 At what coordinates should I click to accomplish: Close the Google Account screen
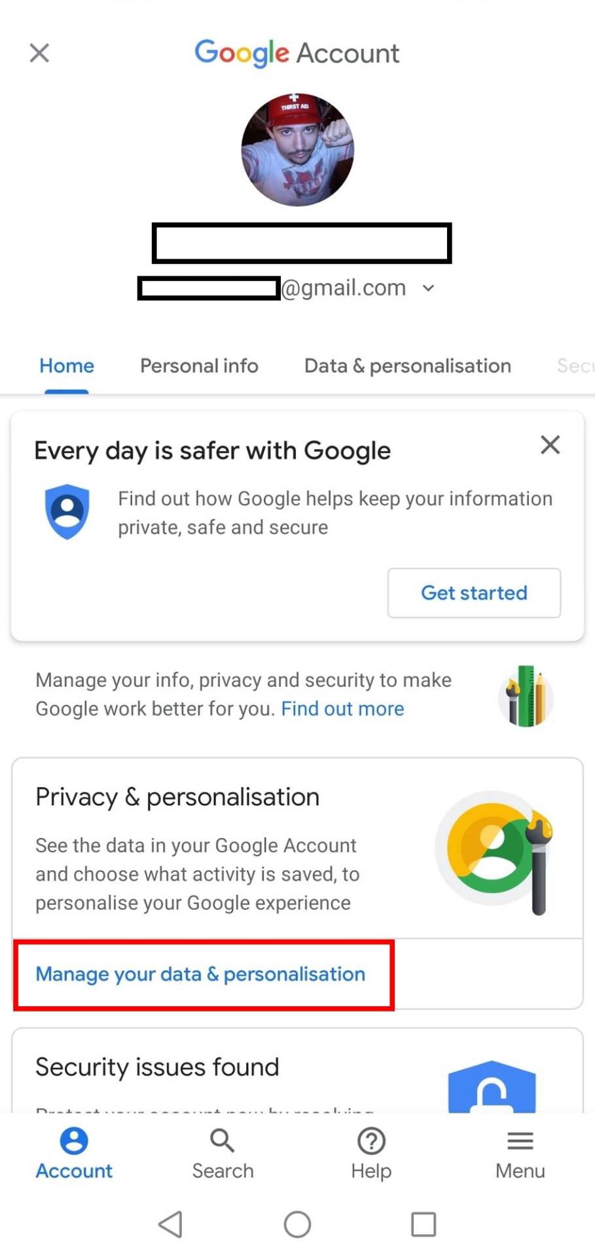click(39, 53)
